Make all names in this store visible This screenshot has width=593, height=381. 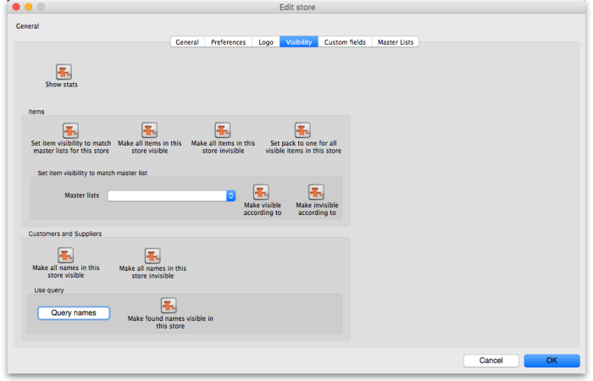pyautogui.click(x=65, y=255)
